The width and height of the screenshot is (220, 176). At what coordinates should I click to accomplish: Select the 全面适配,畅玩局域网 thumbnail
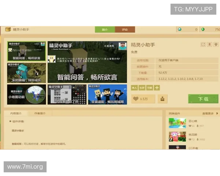[107, 94]
